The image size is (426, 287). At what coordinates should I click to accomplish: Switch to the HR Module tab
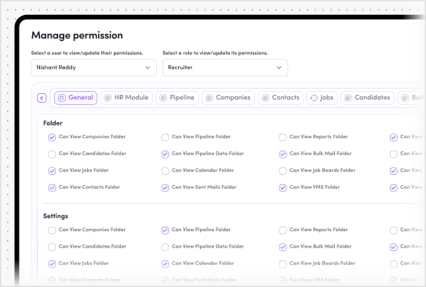(126, 98)
